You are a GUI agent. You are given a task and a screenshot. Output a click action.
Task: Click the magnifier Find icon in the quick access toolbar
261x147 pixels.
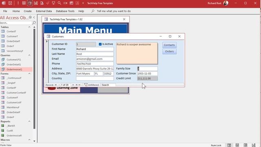click(x=59, y=3)
